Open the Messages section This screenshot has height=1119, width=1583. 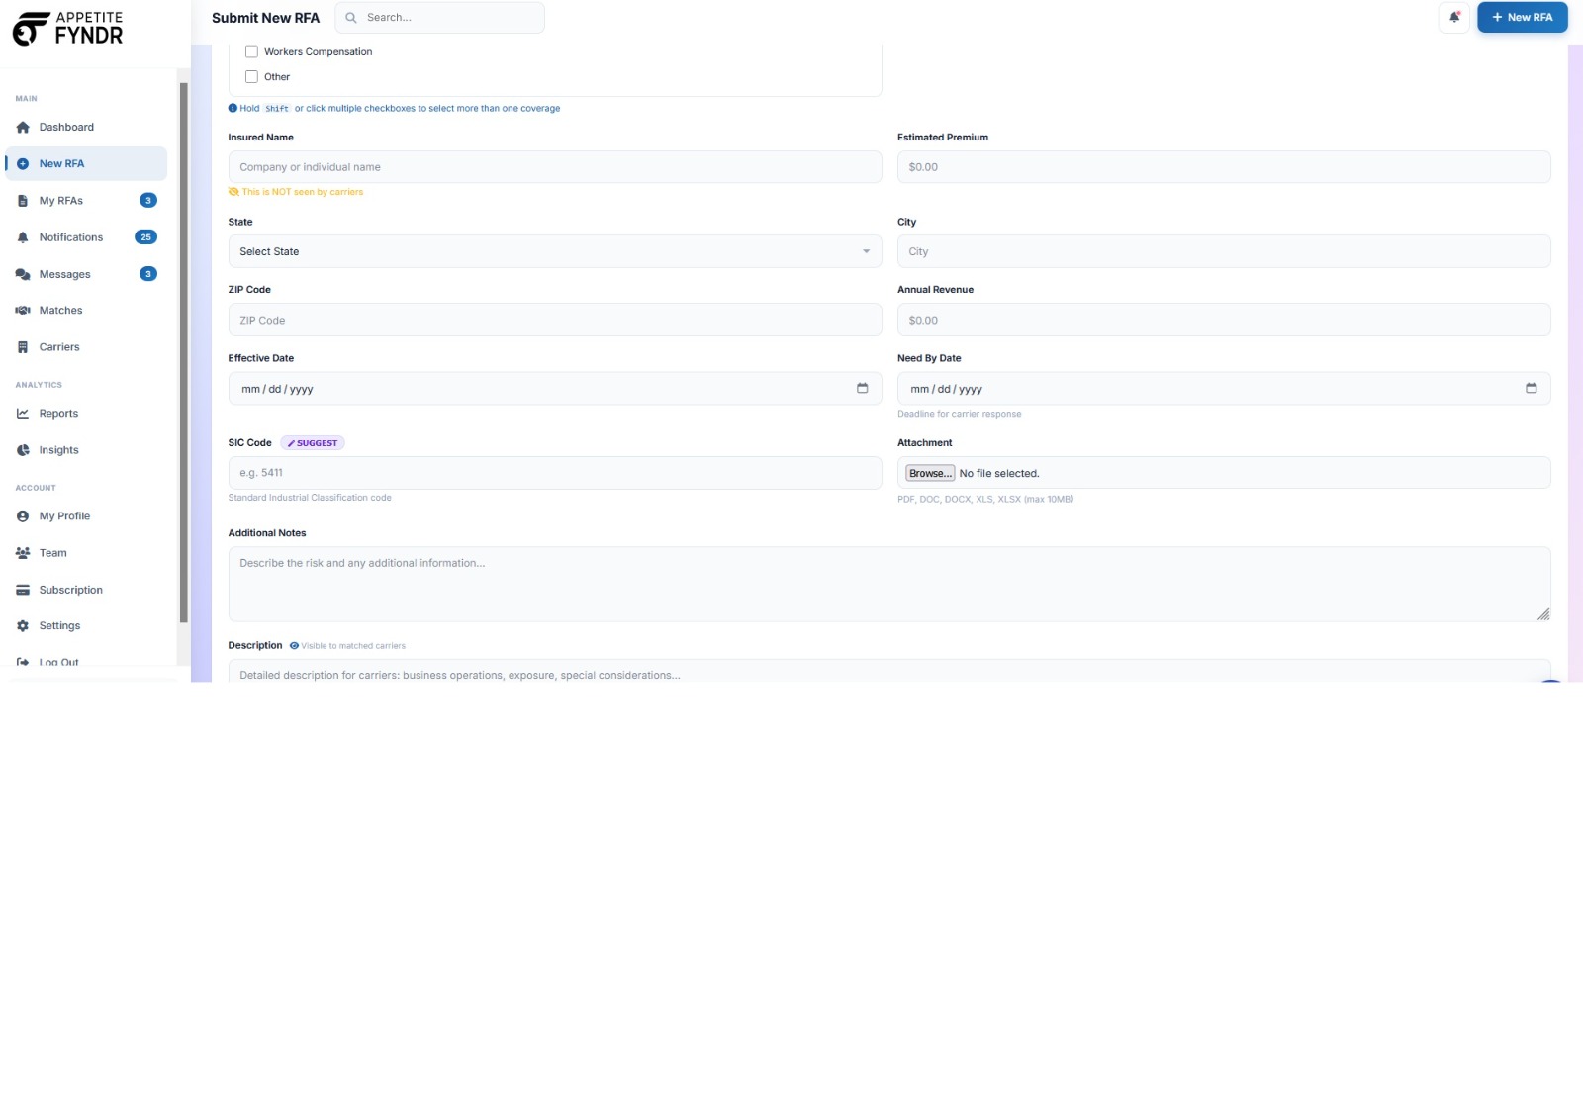tap(86, 274)
